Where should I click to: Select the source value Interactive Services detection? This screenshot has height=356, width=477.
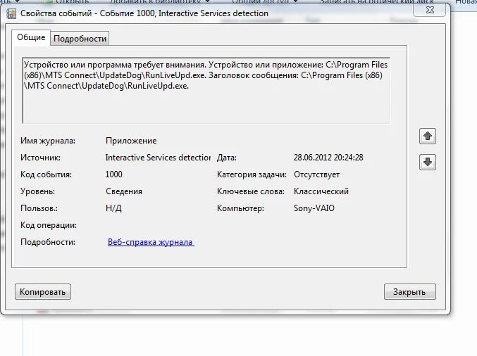[158, 158]
